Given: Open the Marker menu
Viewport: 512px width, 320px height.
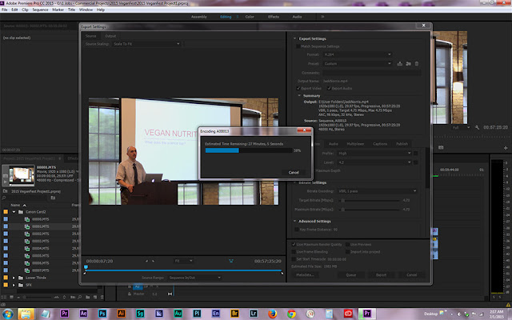Looking at the screenshot, I should [x=58, y=10].
